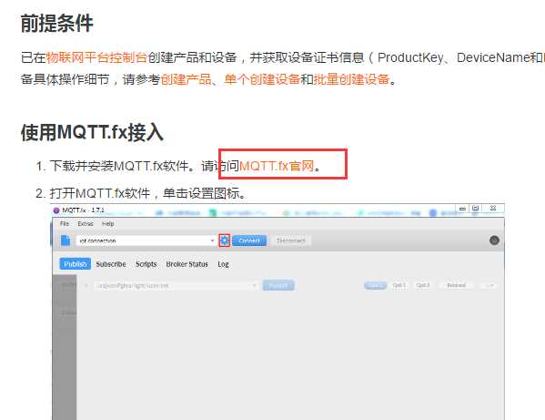The width and height of the screenshot is (545, 420).
Task: Select the QoS 0 toggle
Action: click(375, 285)
